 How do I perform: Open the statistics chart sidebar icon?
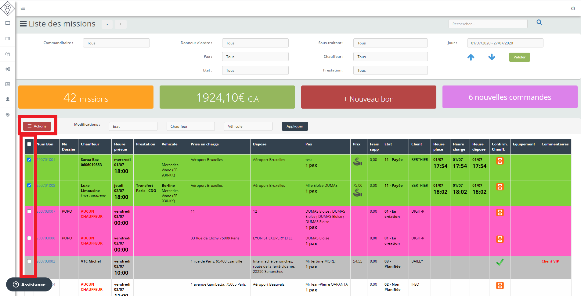[x=8, y=84]
